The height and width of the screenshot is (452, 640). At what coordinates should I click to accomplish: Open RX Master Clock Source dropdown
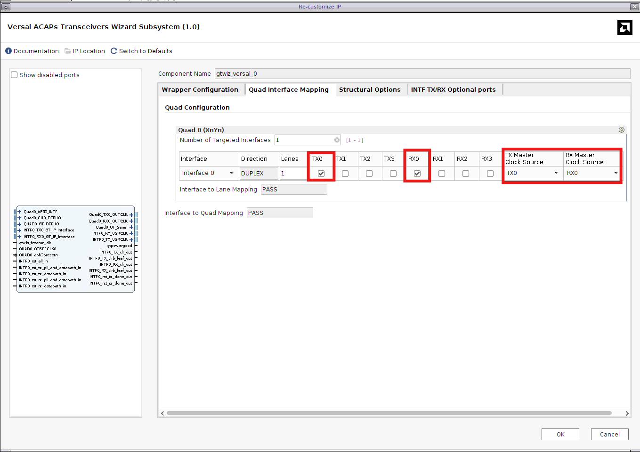(616, 173)
